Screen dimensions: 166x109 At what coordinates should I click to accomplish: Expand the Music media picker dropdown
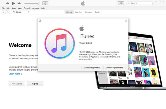[x=20, y=12]
